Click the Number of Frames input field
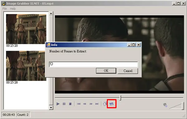This screenshot has width=187, height=119. pos(93,64)
